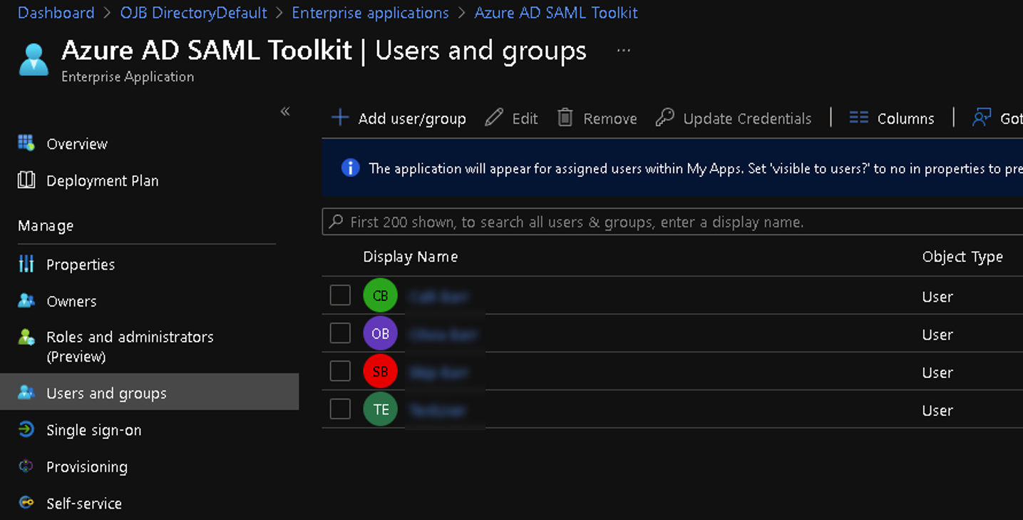Image resolution: width=1023 pixels, height=520 pixels.
Task: Open the TE user's display name link
Action: [x=438, y=410]
